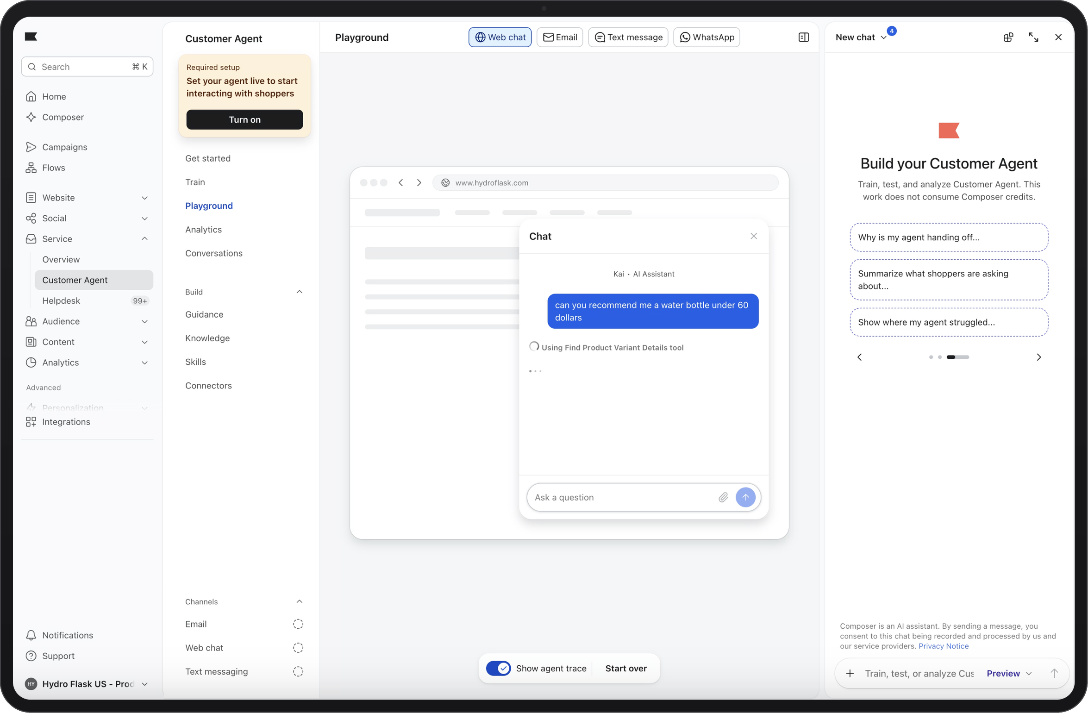This screenshot has height=713, width=1088.
Task: Open Flows in sidebar
Action: (x=45, y=168)
